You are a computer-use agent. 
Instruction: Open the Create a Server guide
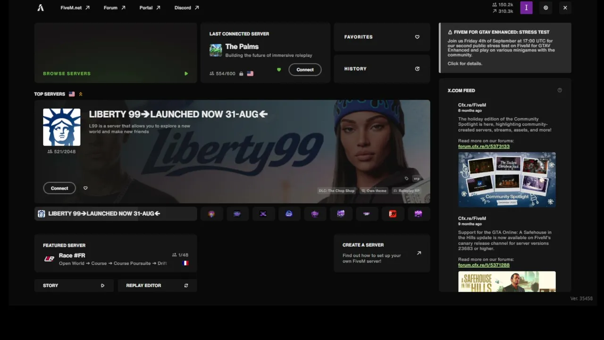[x=382, y=254]
